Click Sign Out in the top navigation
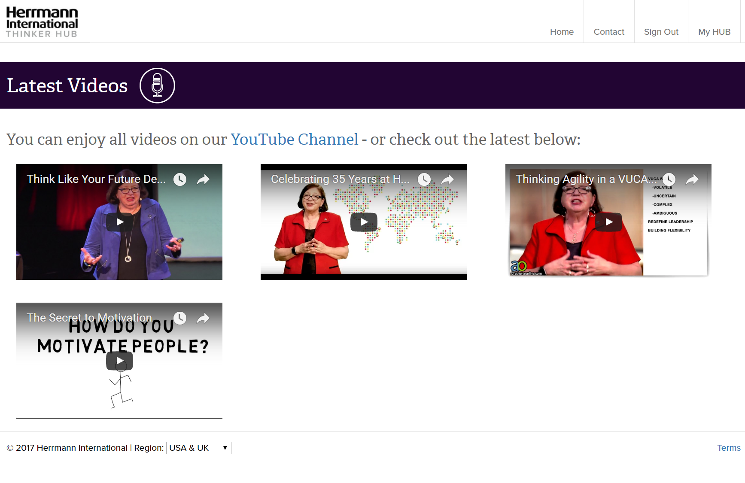 point(661,32)
